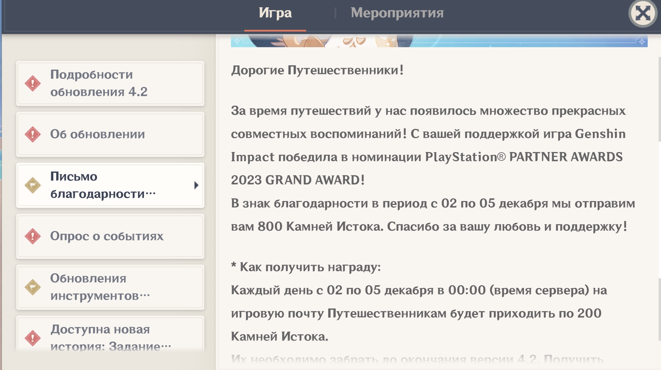Viewport: 661px width, 370px height.
Task: Click red alert icon beside Опрос о событиях
Action: click(33, 236)
